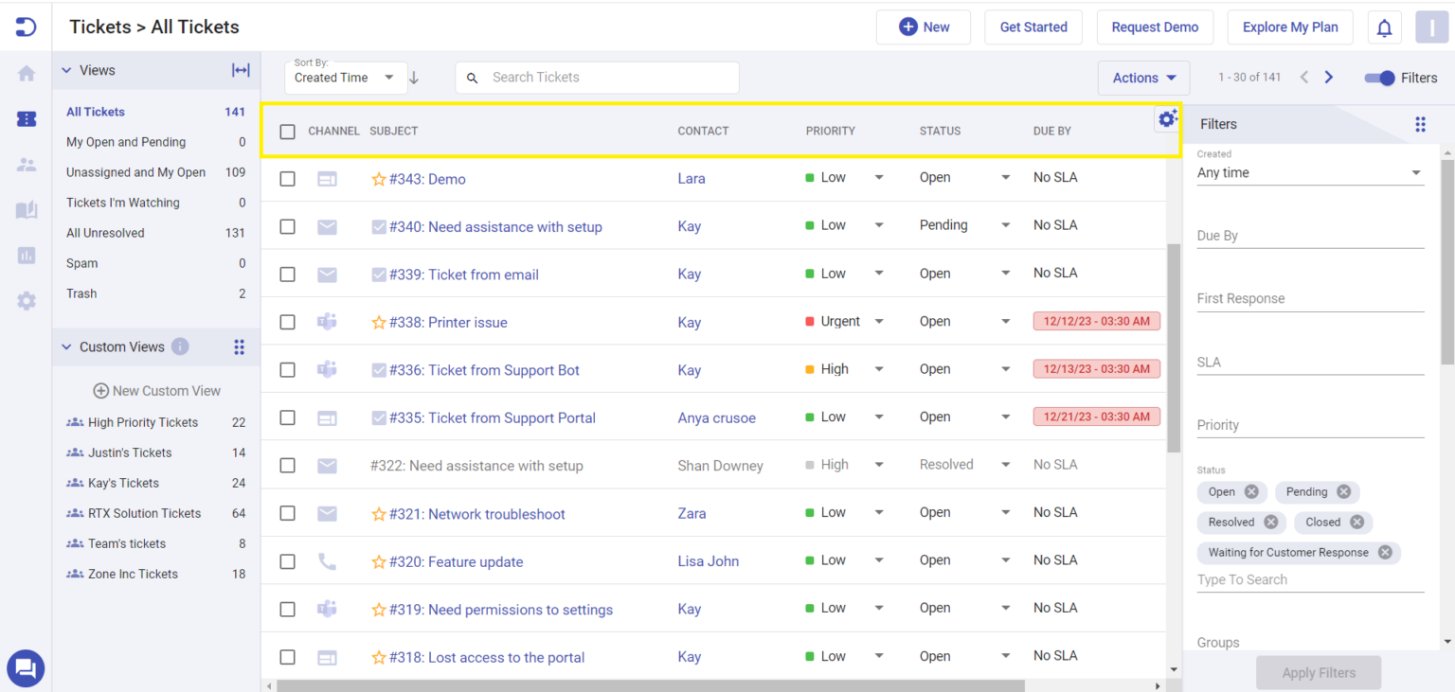
Task: Open the Settings gear in the sidebar
Action: (x=26, y=301)
